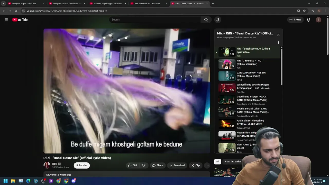Click into the YouTube search field

pos(155,20)
